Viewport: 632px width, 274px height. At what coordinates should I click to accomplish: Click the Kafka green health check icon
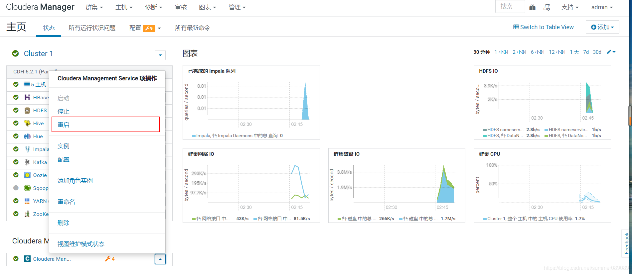pos(16,162)
